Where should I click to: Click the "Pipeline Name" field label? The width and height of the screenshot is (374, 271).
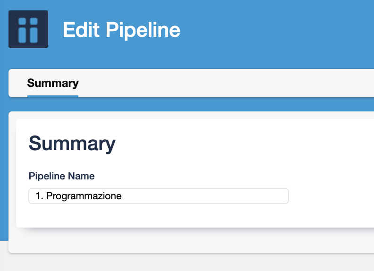pos(61,176)
